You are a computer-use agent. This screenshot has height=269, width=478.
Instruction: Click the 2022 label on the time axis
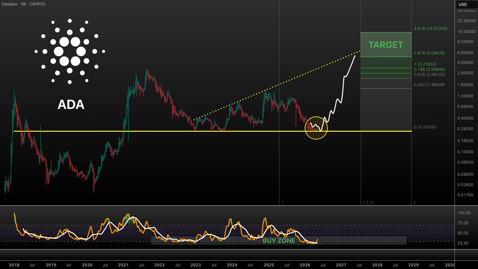click(160, 265)
